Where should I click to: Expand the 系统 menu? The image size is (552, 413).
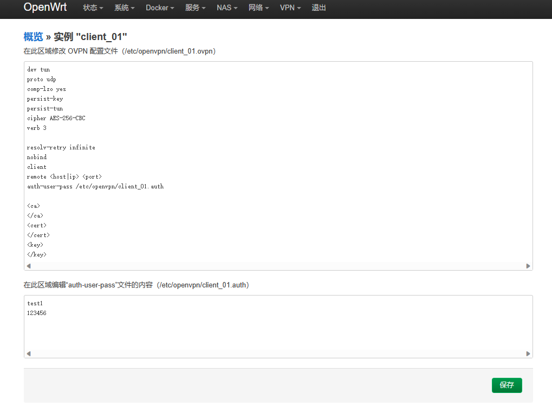pos(124,8)
